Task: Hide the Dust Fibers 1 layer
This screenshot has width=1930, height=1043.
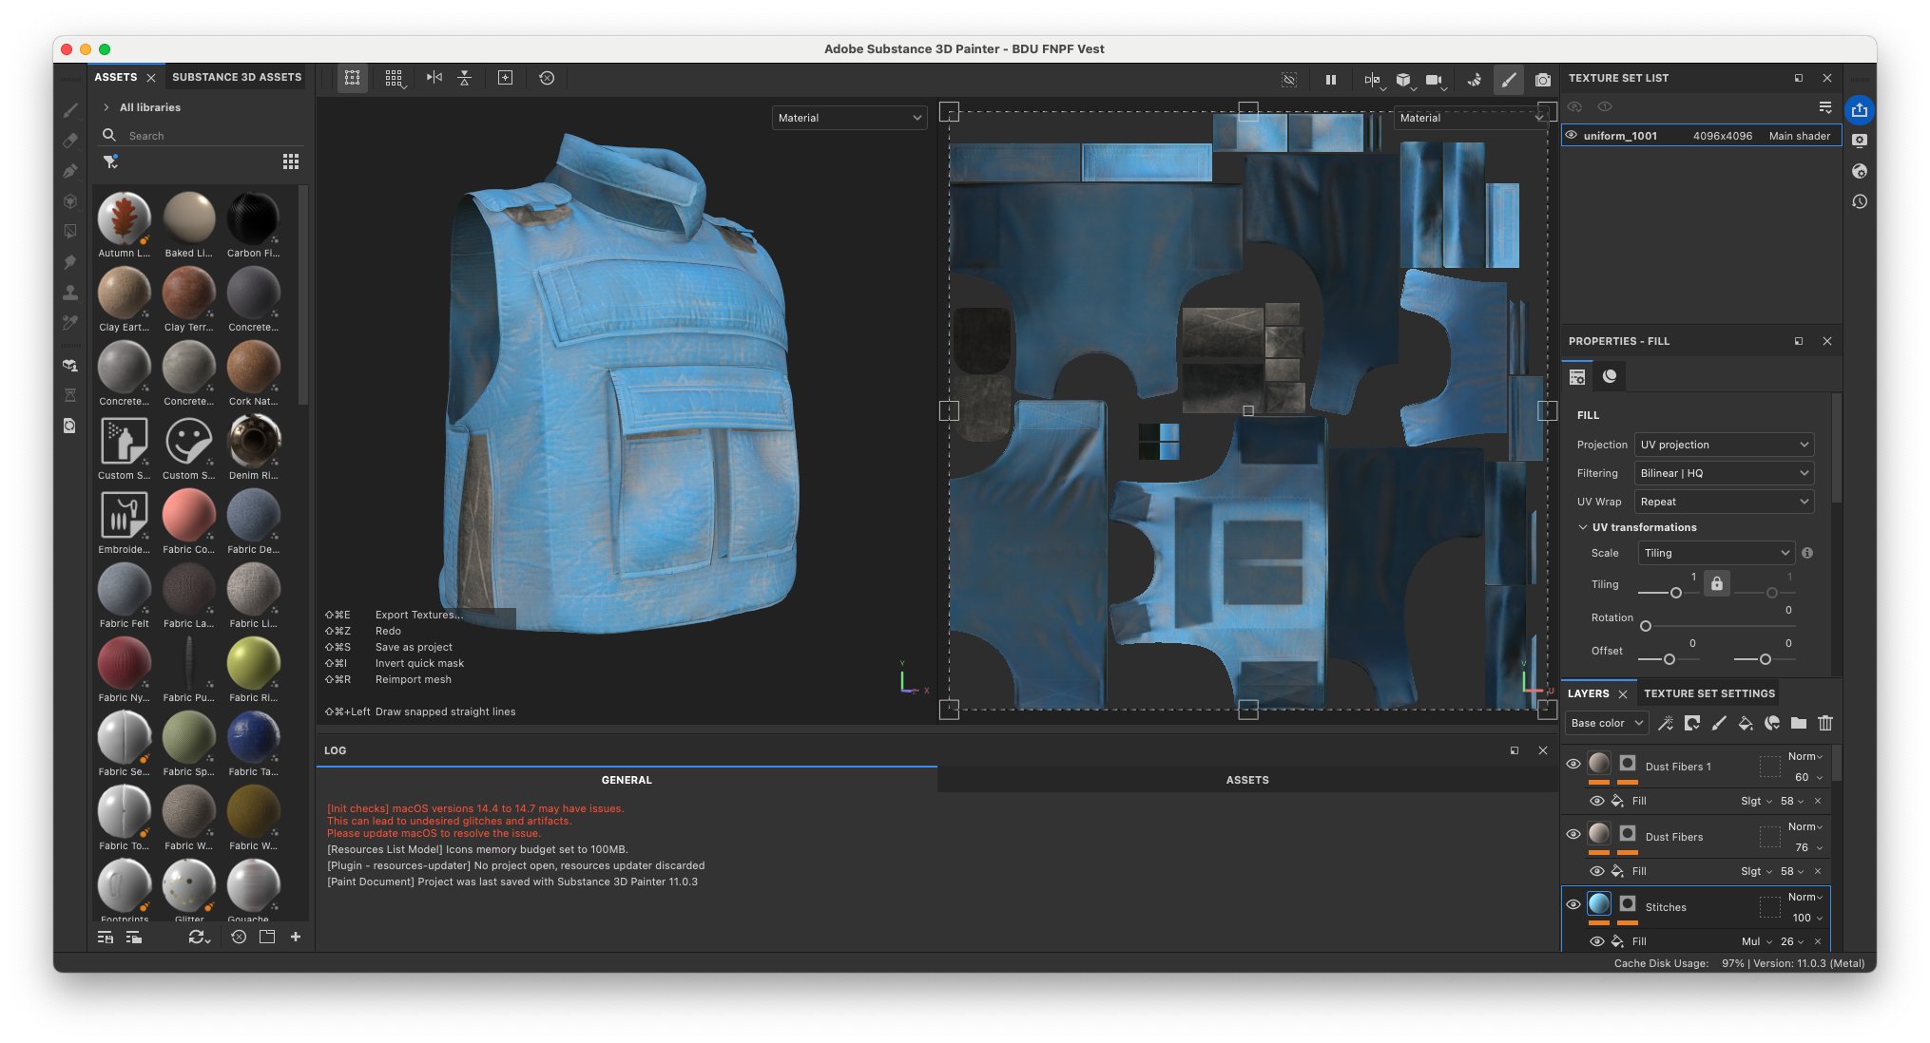Action: (1573, 764)
